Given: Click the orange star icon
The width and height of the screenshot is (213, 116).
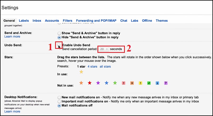Looking at the screenshot, I should pos(81,83).
